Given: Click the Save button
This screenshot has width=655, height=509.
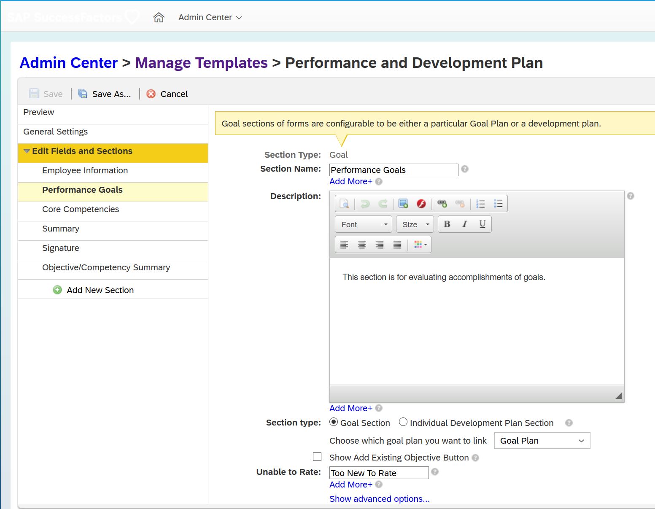Looking at the screenshot, I should (46, 94).
